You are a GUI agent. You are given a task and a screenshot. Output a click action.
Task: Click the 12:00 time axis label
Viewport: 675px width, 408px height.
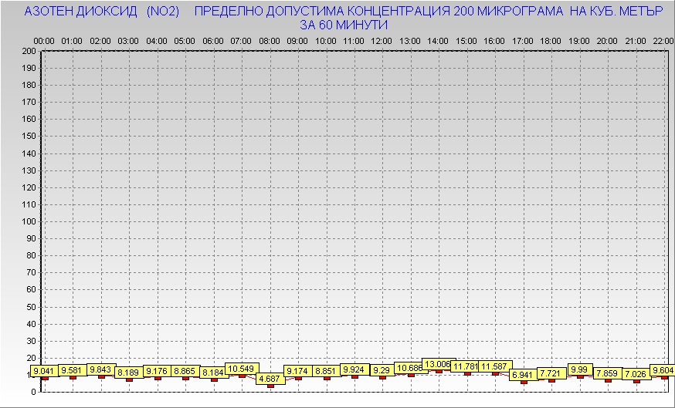point(382,40)
